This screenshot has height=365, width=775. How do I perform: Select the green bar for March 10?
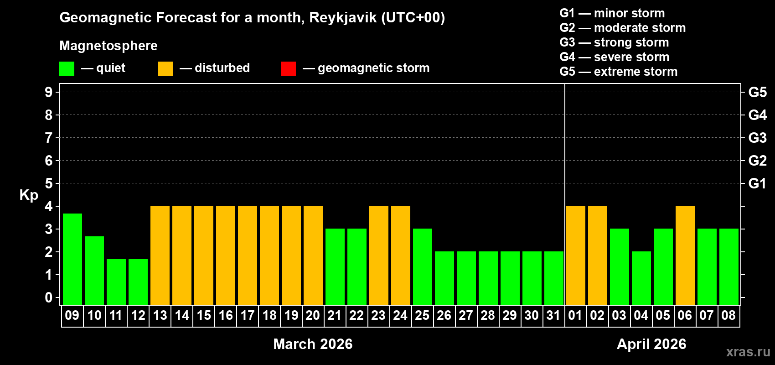point(94,271)
